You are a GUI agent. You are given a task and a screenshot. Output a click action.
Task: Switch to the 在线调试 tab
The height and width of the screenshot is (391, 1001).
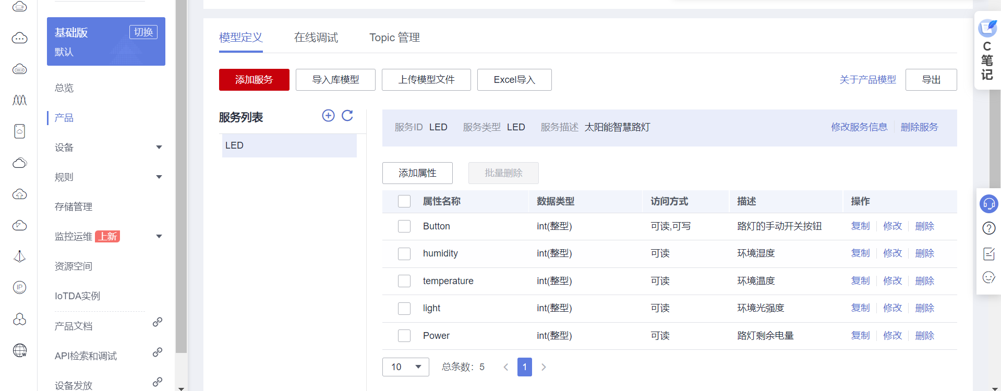[x=316, y=38]
